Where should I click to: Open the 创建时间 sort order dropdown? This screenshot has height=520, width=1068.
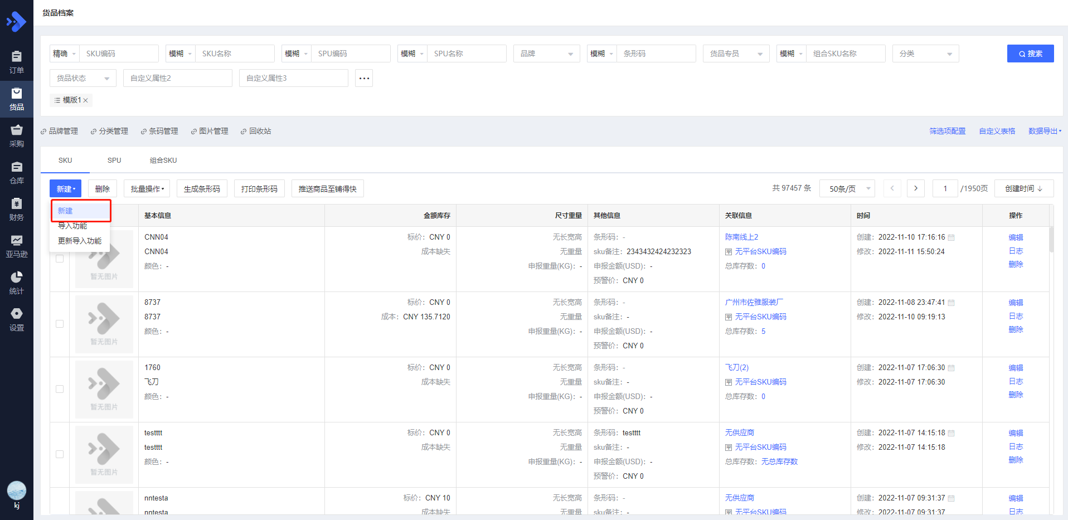(x=1023, y=188)
